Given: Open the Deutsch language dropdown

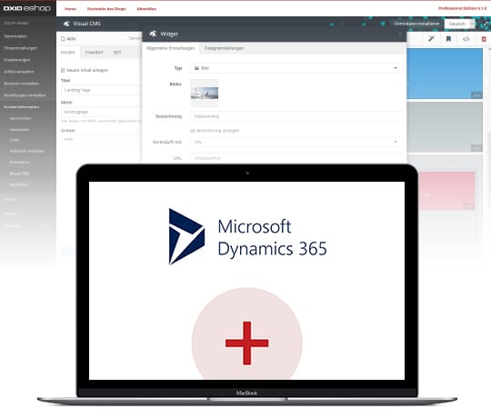Looking at the screenshot, I should (x=459, y=24).
